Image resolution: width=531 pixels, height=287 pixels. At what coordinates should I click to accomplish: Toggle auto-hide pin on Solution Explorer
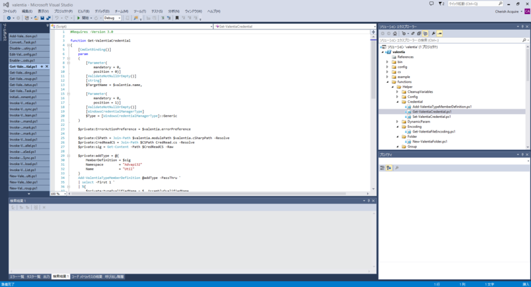(522, 27)
